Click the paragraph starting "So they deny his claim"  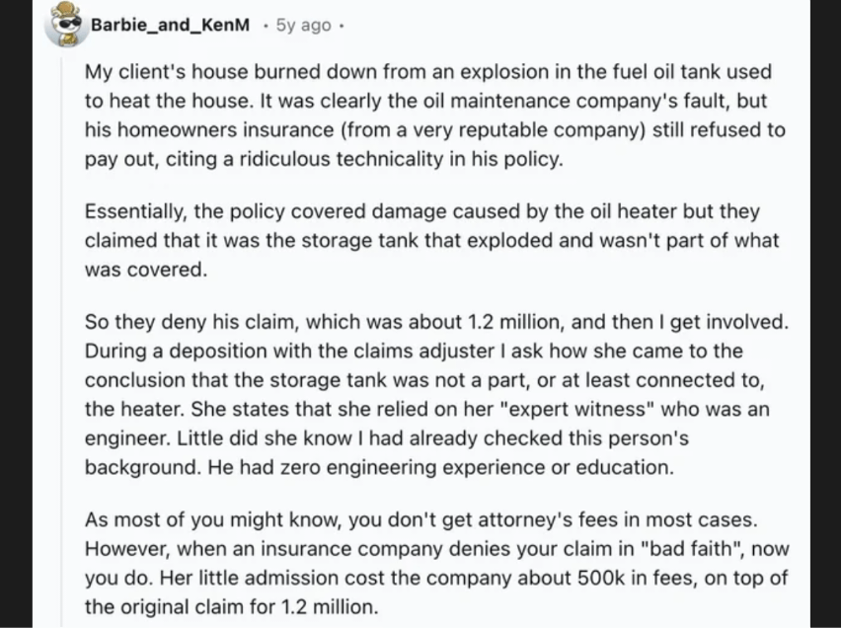[x=436, y=393]
